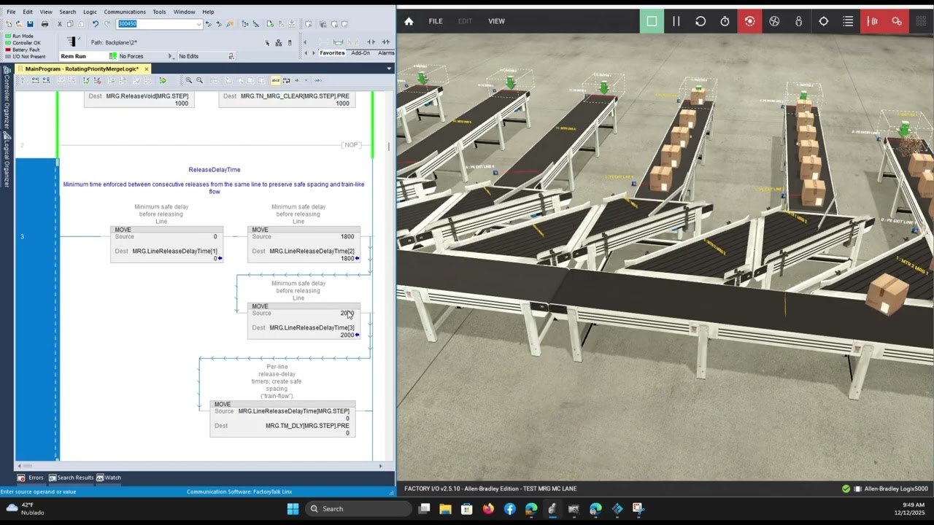The width and height of the screenshot is (934, 525).
Task: Toggle the actuators gears red button
Action: click(897, 21)
